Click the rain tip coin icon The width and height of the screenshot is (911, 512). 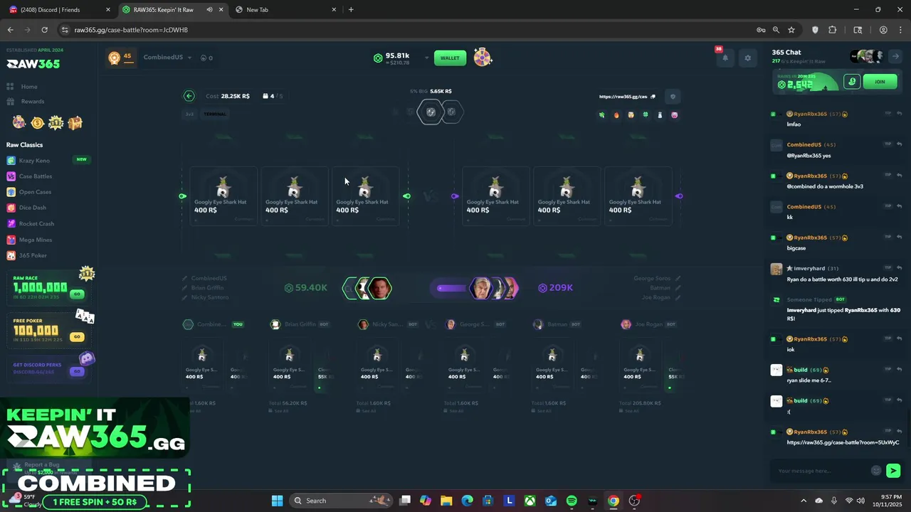[852, 82]
